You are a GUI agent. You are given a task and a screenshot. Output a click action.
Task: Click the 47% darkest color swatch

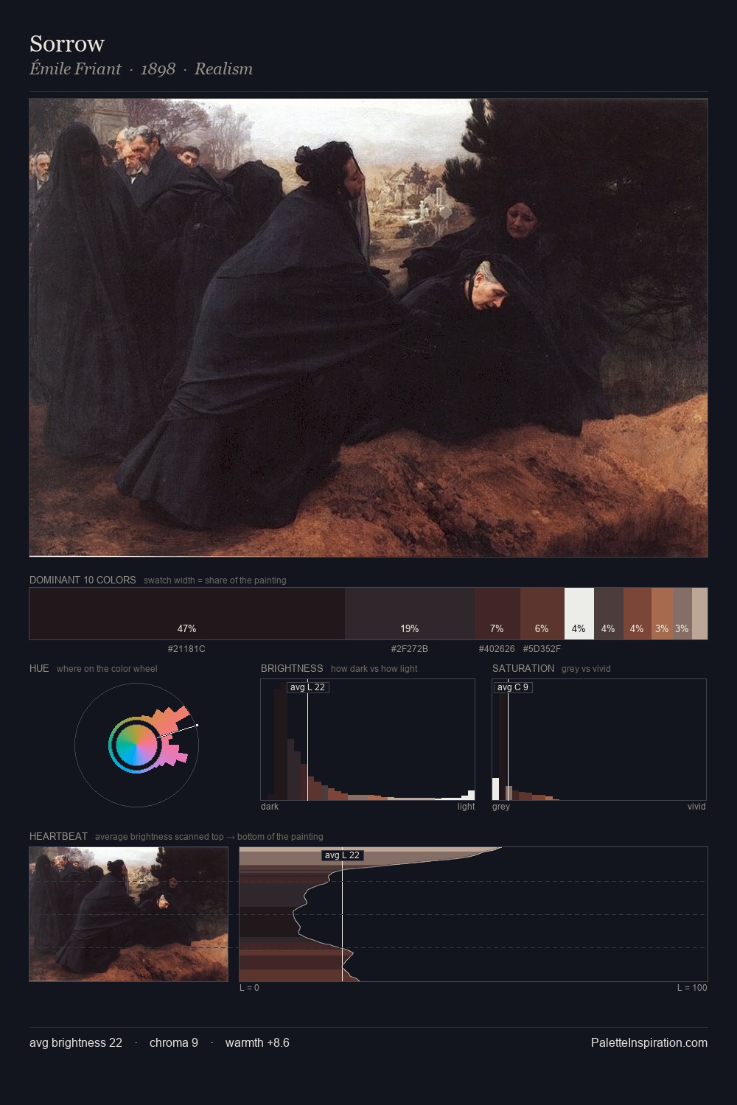click(187, 613)
